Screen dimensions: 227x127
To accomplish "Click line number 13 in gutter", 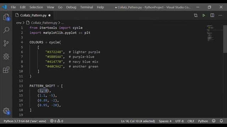I will [x=21, y=86].
